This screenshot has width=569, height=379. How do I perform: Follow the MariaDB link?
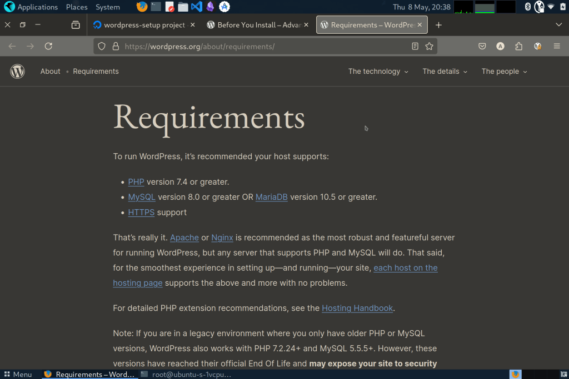pos(271,197)
